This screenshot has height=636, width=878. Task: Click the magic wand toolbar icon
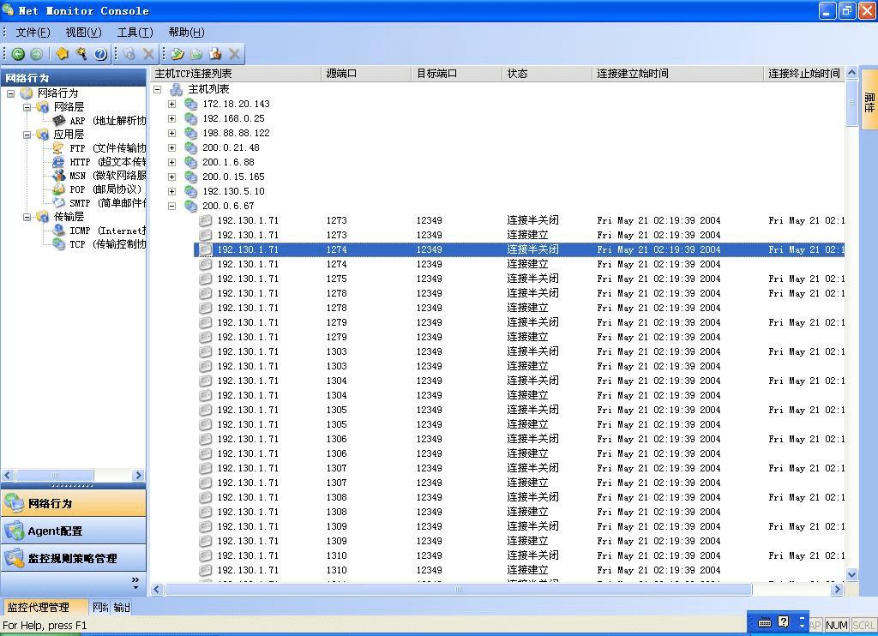[81, 54]
